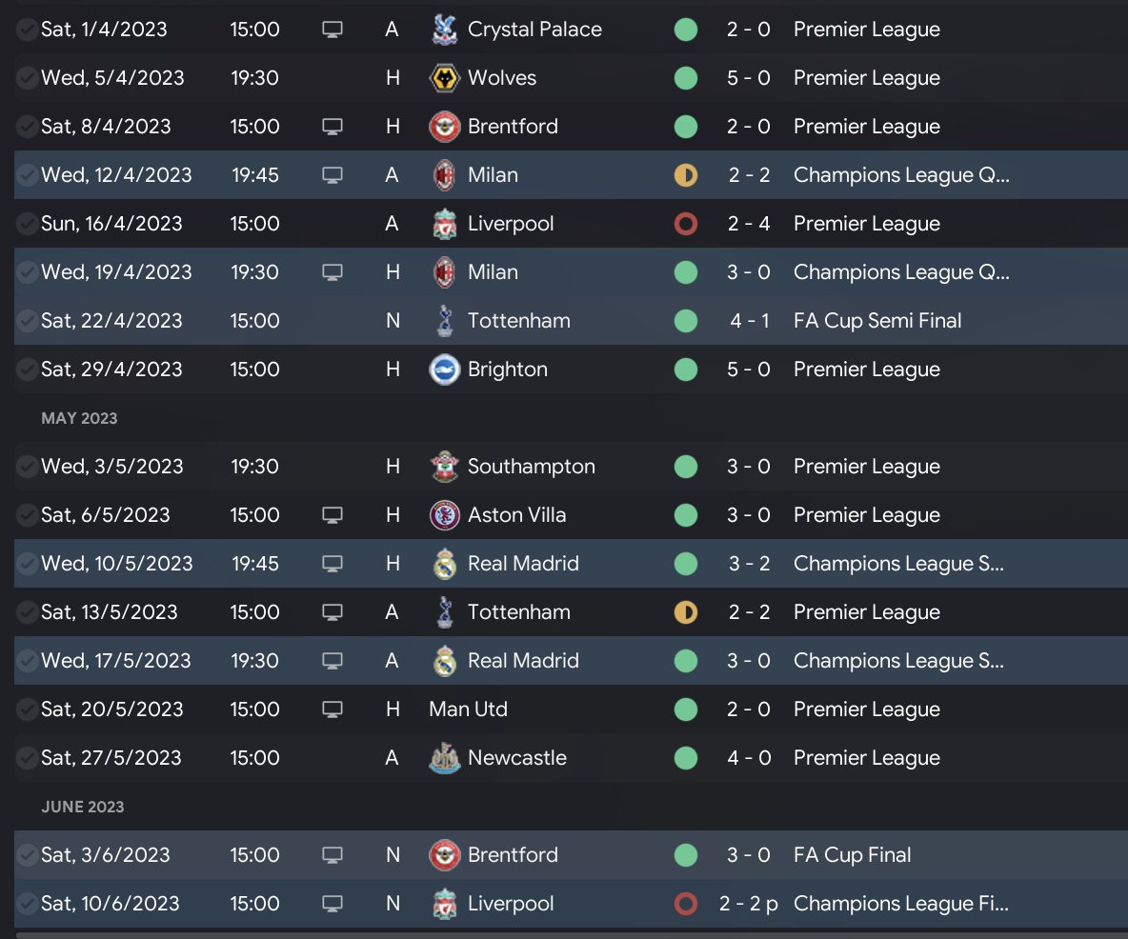Toggle the checkmark on the 10/6/2023 Liverpool final row
The image size is (1128, 939).
pos(27,904)
